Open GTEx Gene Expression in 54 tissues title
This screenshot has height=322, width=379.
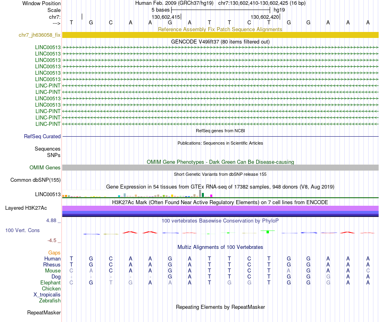coord(220,187)
